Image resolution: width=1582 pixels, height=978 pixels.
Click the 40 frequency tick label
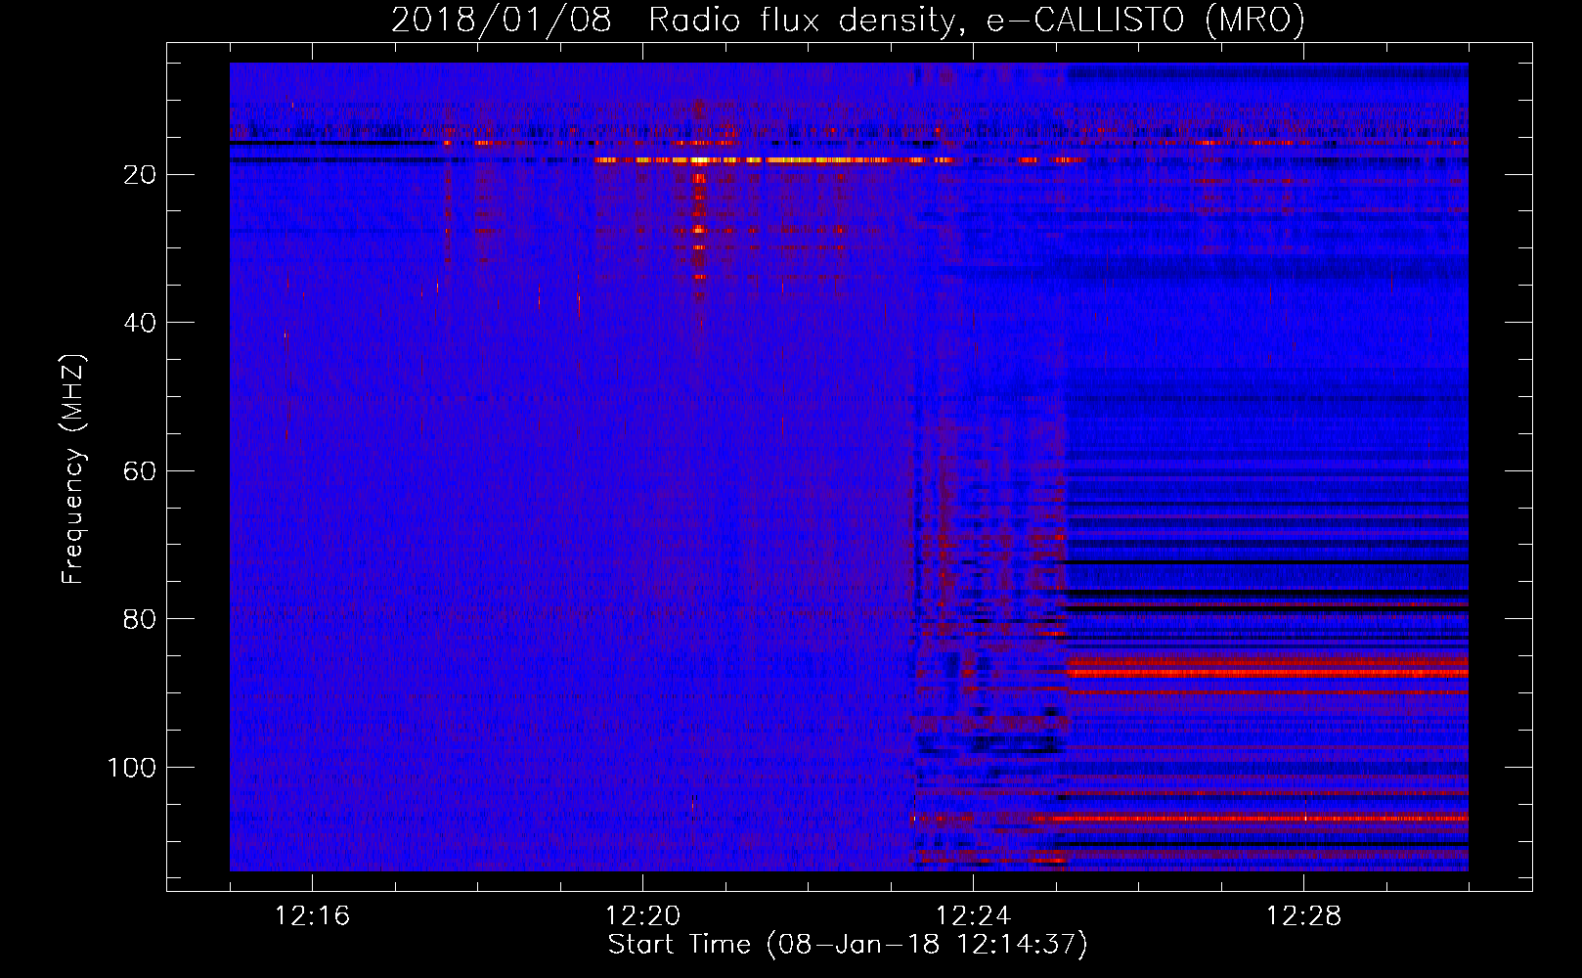(141, 323)
